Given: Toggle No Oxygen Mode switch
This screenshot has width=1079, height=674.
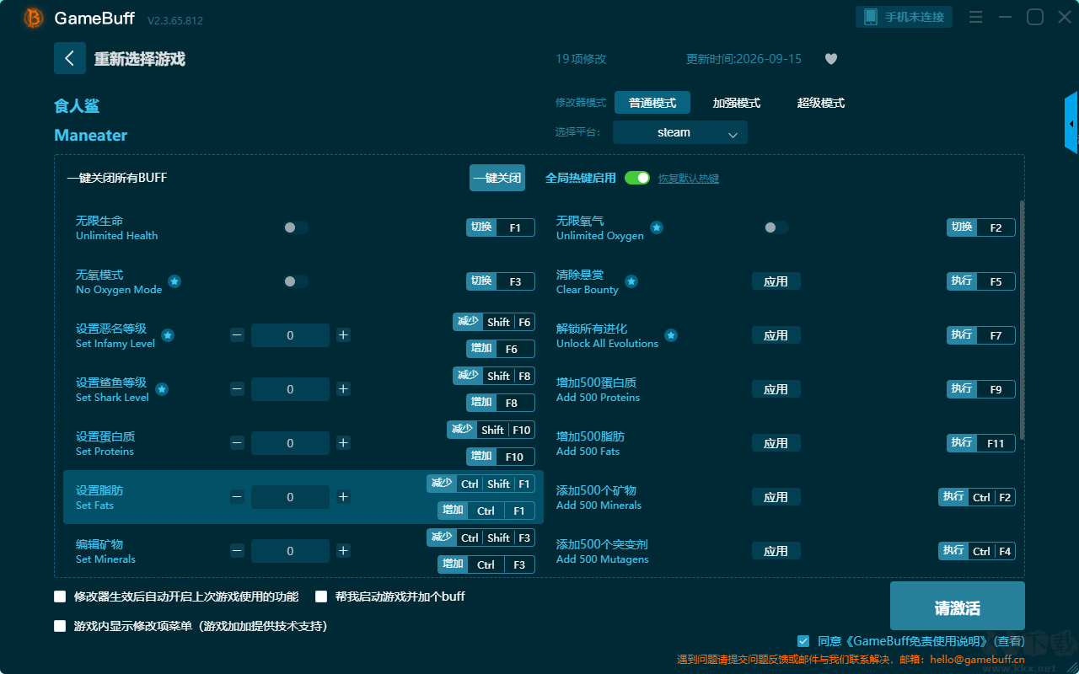Looking at the screenshot, I should tap(296, 281).
